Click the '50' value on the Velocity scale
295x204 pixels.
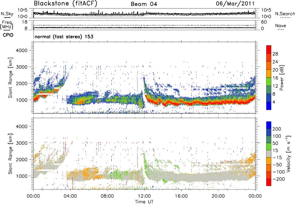(275, 143)
